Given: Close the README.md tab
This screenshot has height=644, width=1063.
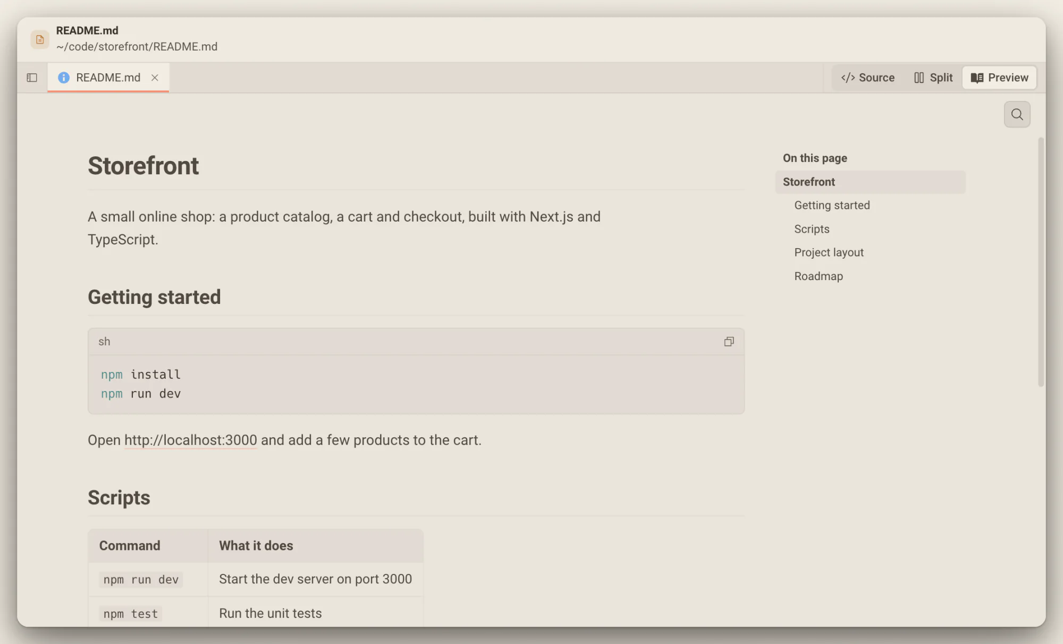Looking at the screenshot, I should 155,78.
